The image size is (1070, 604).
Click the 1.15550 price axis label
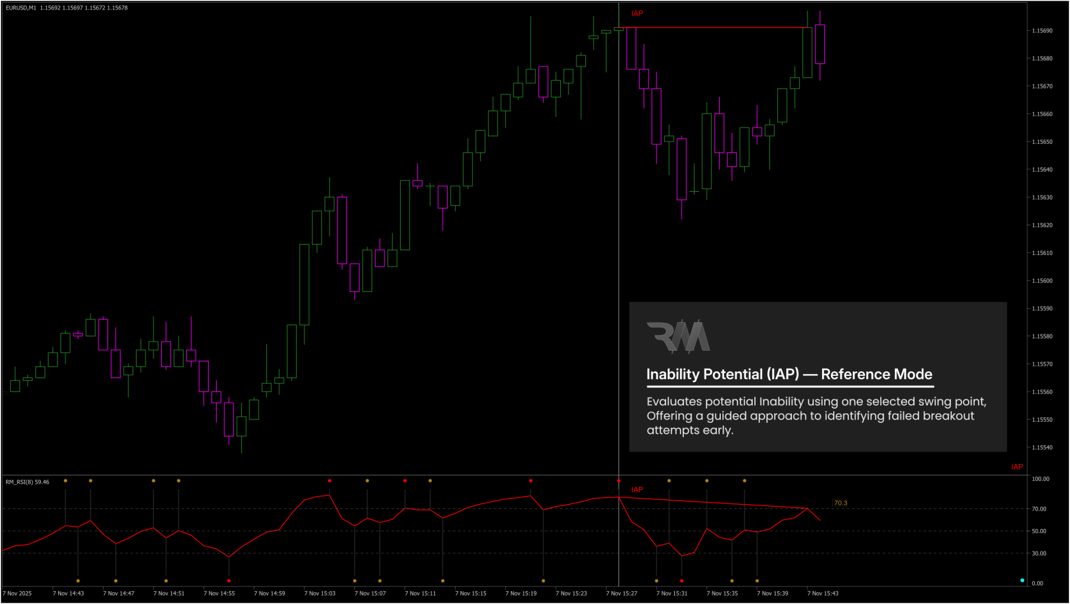pyautogui.click(x=1042, y=419)
